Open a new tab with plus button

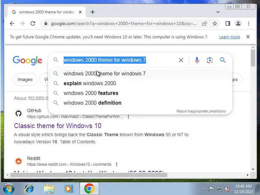tap(93, 12)
